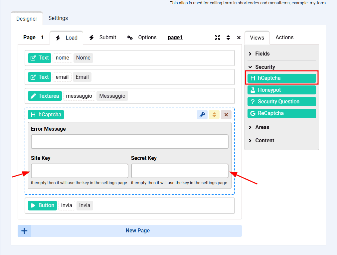Expand the Areas section
The image size is (337, 255).
(x=262, y=127)
